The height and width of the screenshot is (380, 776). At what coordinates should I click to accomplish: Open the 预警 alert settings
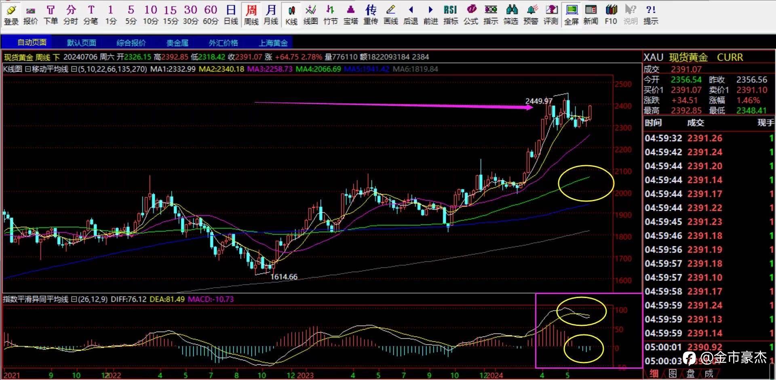click(x=531, y=15)
